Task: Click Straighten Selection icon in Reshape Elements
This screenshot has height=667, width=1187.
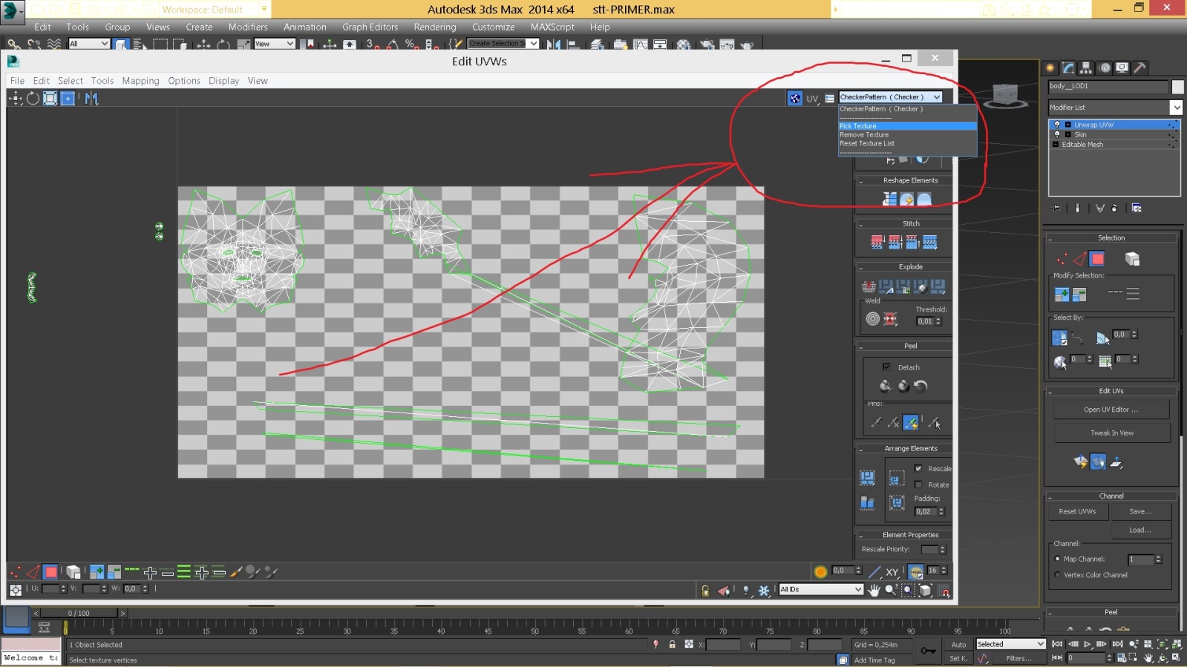Action: click(889, 199)
